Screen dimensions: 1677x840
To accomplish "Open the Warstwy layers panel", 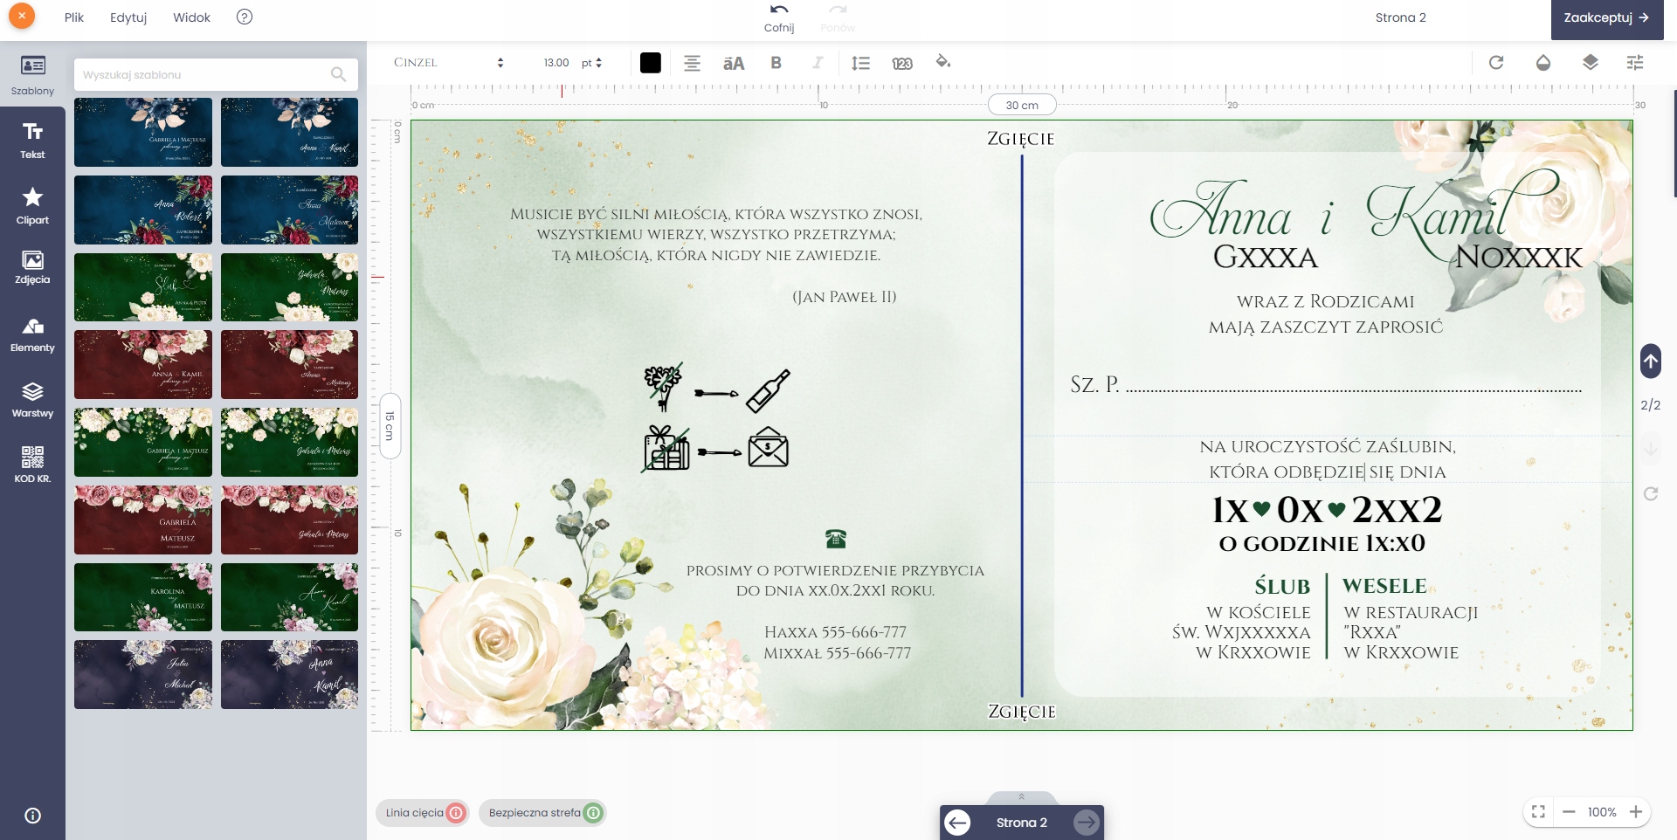I will (32, 399).
